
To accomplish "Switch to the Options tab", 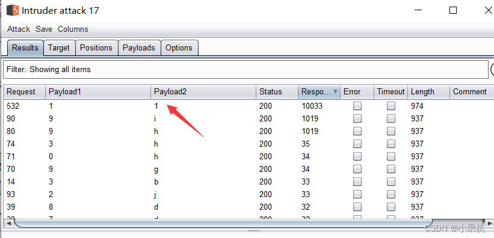I will [179, 48].
